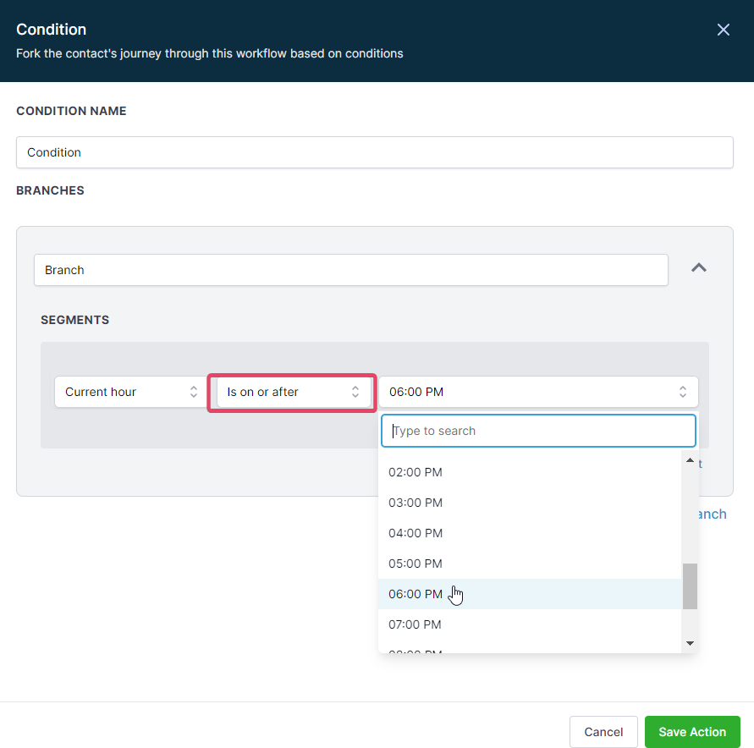Viewport: 754px width, 748px height.
Task: Click the green Save Action button
Action: [x=691, y=732]
